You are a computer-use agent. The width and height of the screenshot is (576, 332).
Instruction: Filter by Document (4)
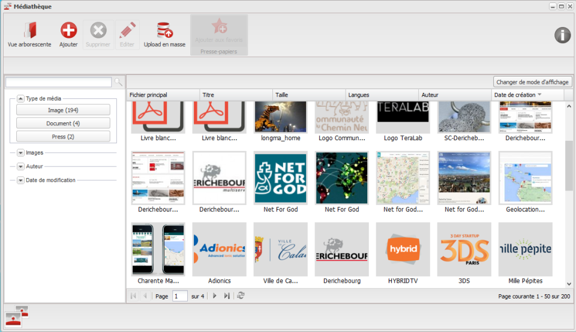(63, 123)
